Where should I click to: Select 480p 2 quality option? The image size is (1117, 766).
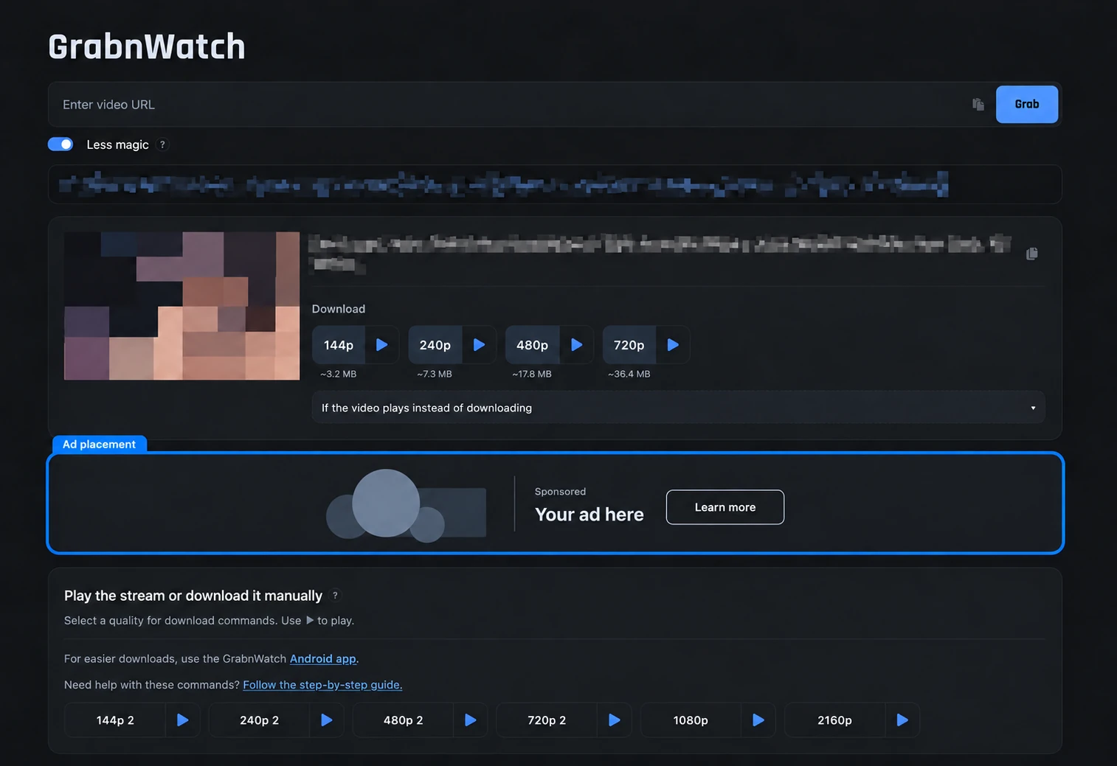coord(403,720)
